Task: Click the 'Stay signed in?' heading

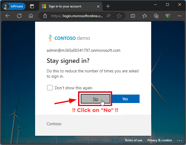Action: click(x=68, y=61)
